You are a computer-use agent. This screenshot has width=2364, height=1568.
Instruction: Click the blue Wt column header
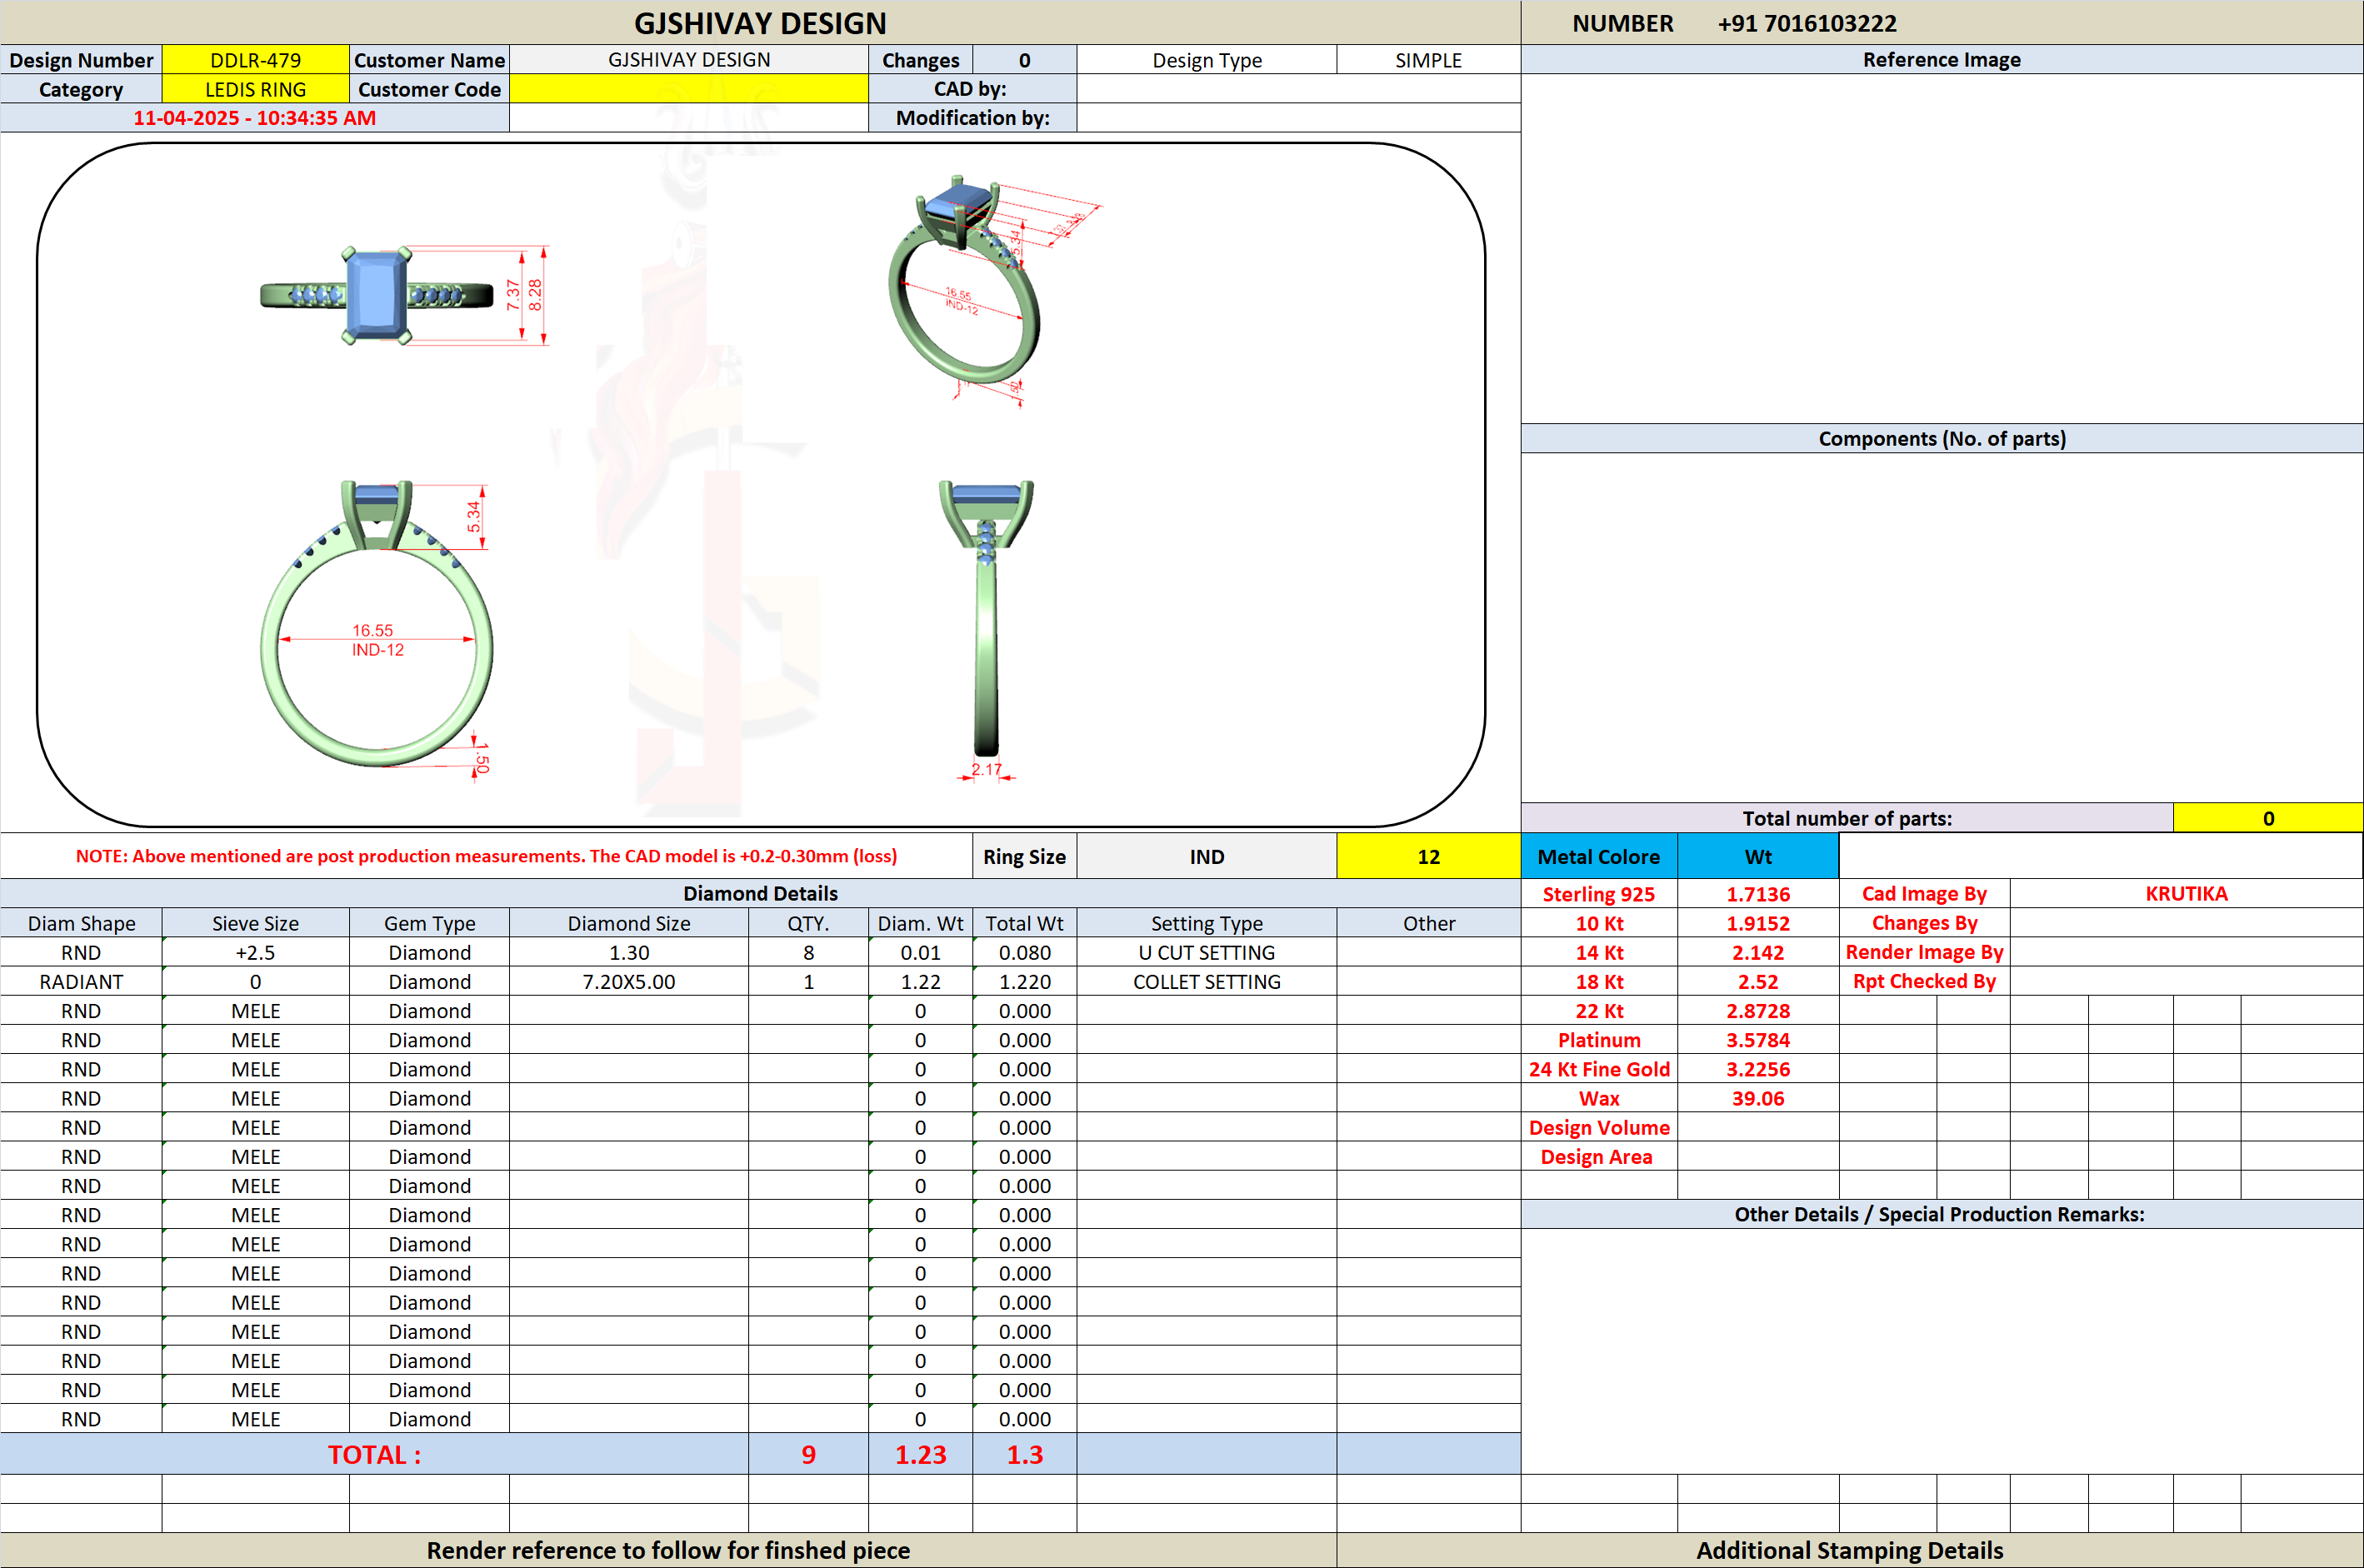[1757, 857]
